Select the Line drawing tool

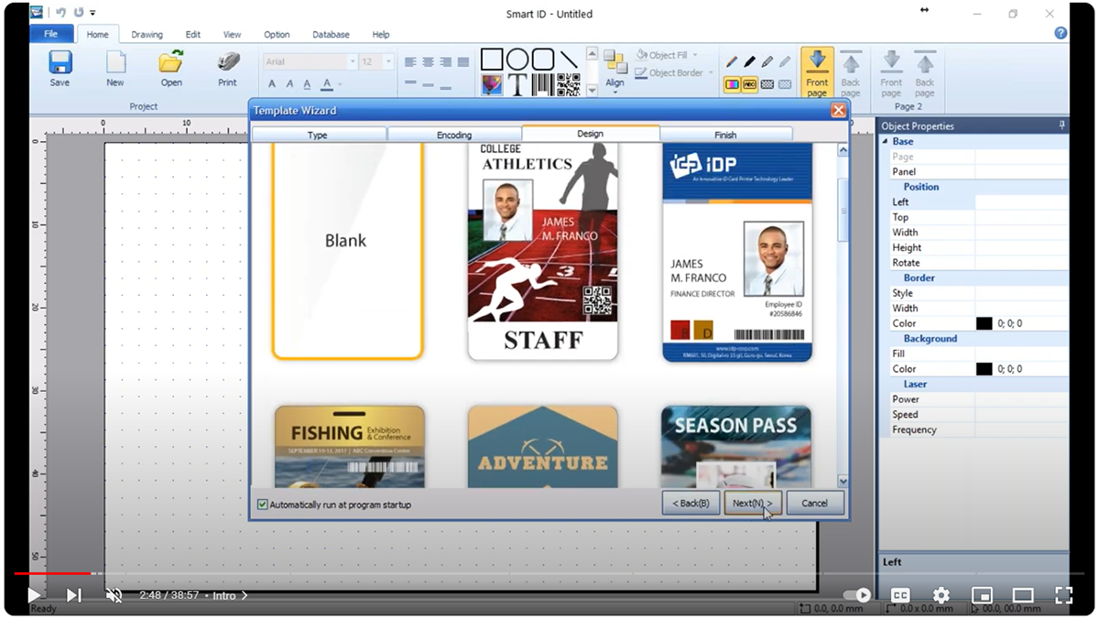click(x=570, y=59)
